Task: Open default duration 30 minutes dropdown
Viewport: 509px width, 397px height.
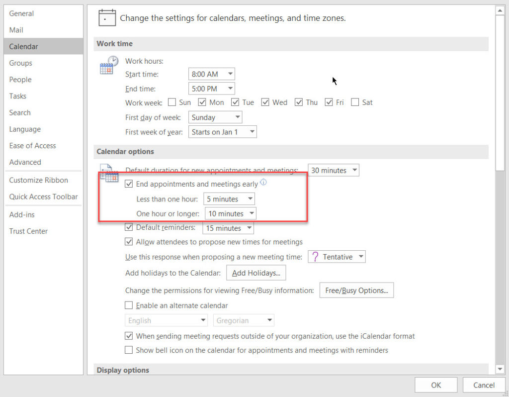Action: coord(333,170)
